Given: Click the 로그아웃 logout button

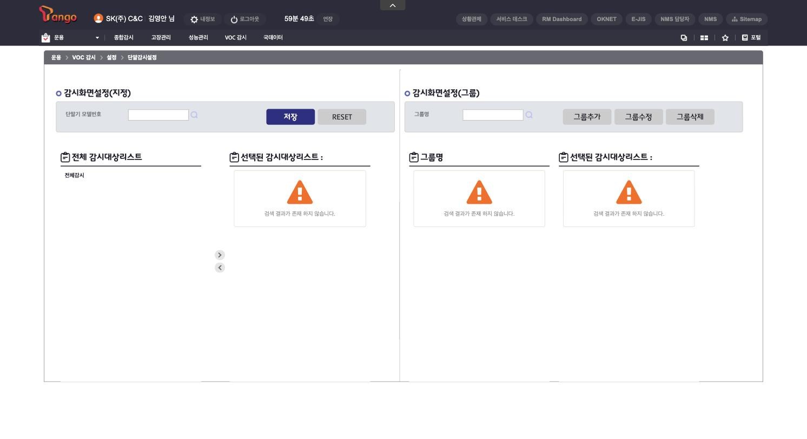Looking at the screenshot, I should 244,19.
